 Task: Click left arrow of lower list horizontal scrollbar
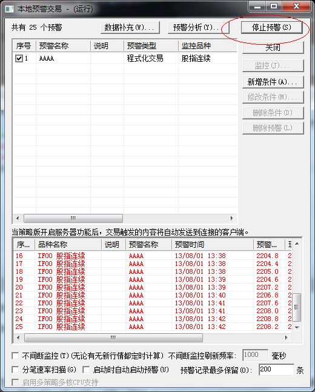point(18,337)
